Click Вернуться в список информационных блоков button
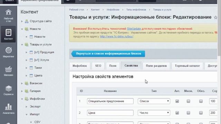This screenshot has height=124, width=221. tap(108, 54)
